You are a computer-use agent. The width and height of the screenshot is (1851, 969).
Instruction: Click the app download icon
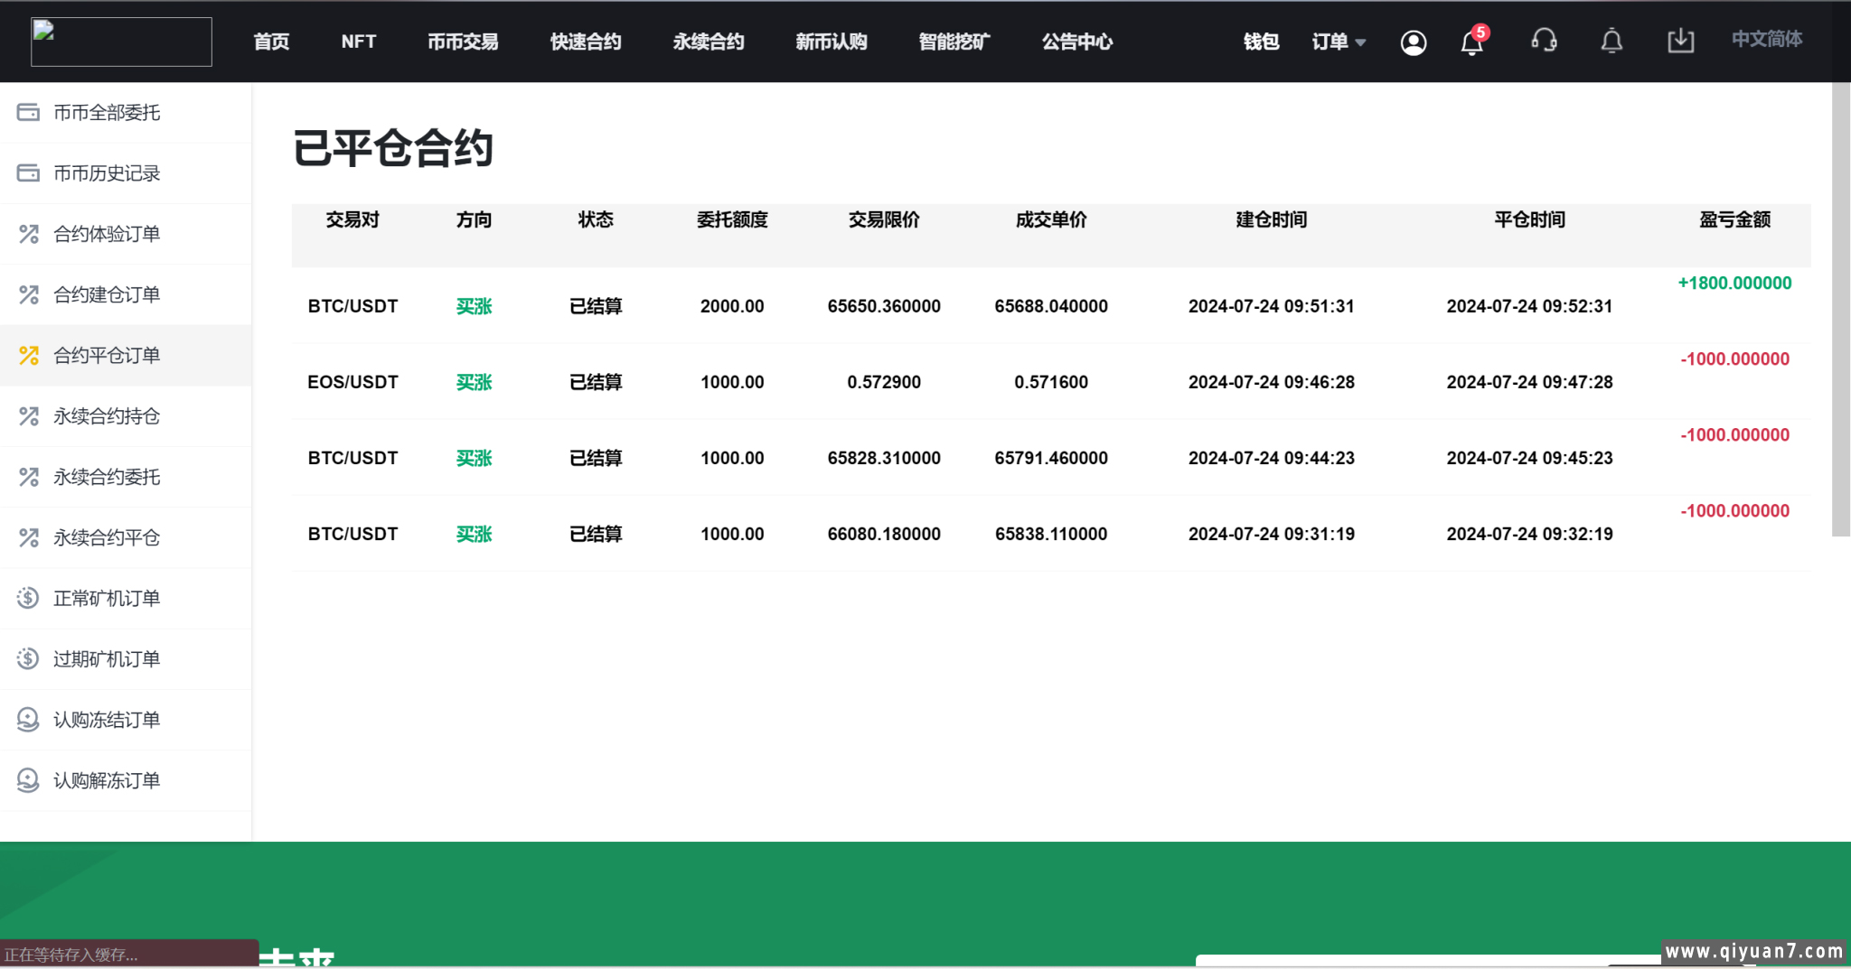(1680, 41)
